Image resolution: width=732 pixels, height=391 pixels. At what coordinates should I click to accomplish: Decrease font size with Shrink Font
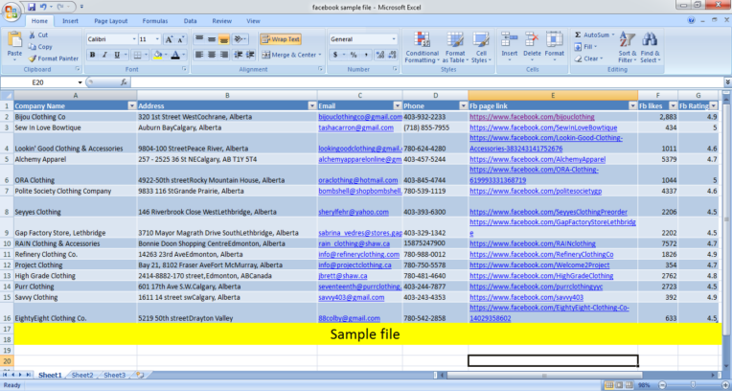point(181,39)
